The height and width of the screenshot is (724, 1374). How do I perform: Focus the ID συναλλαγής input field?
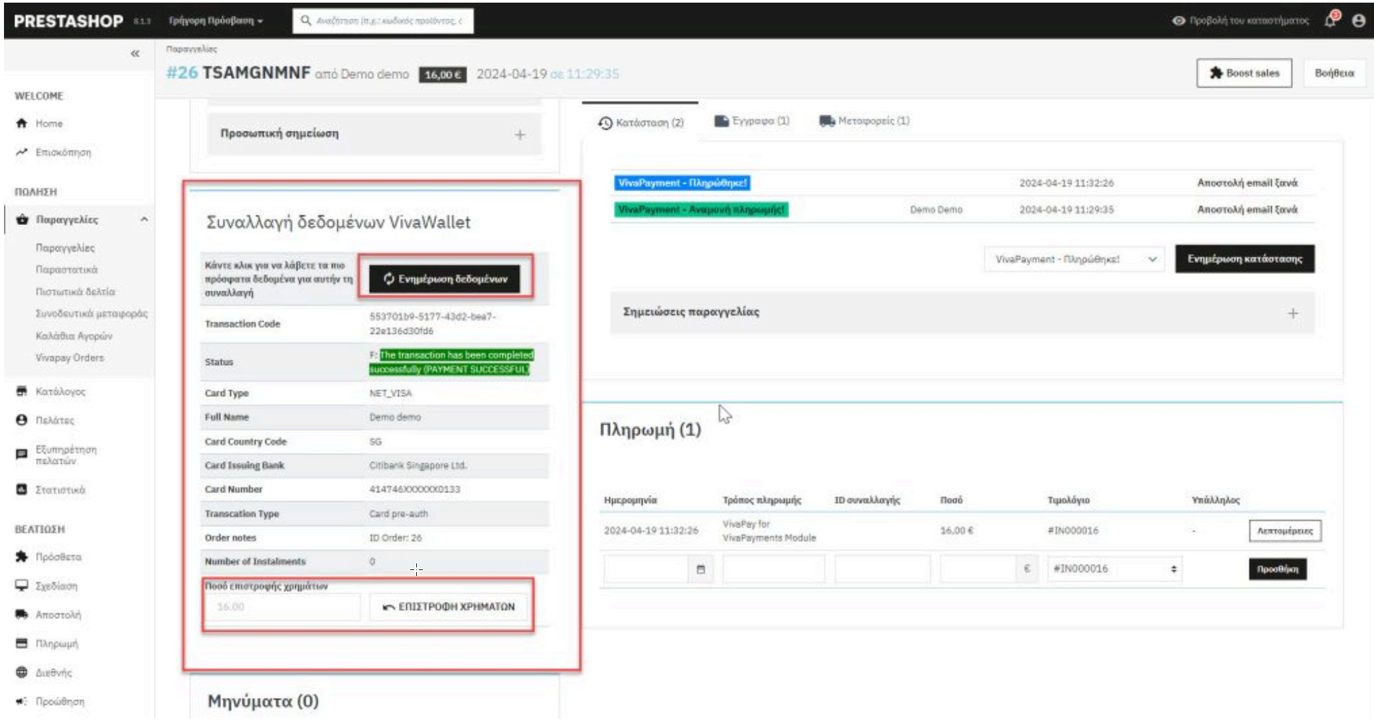(882, 569)
